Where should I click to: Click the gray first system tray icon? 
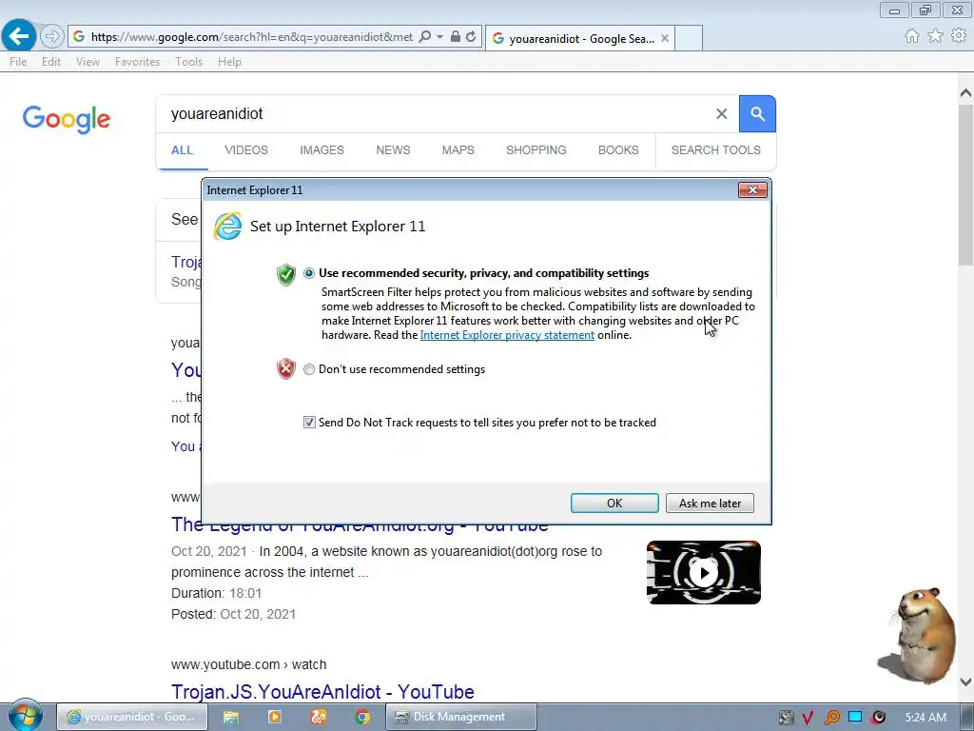[786, 718]
